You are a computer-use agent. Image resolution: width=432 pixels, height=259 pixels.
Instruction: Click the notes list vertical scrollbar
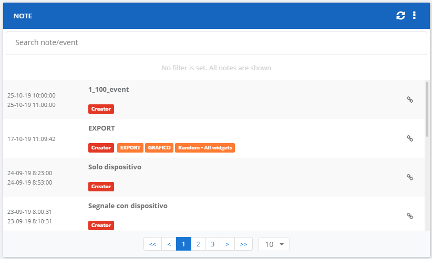coord(427,109)
